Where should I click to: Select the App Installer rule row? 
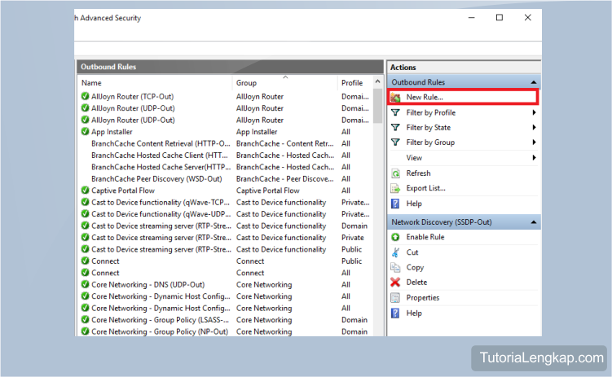[225, 131]
